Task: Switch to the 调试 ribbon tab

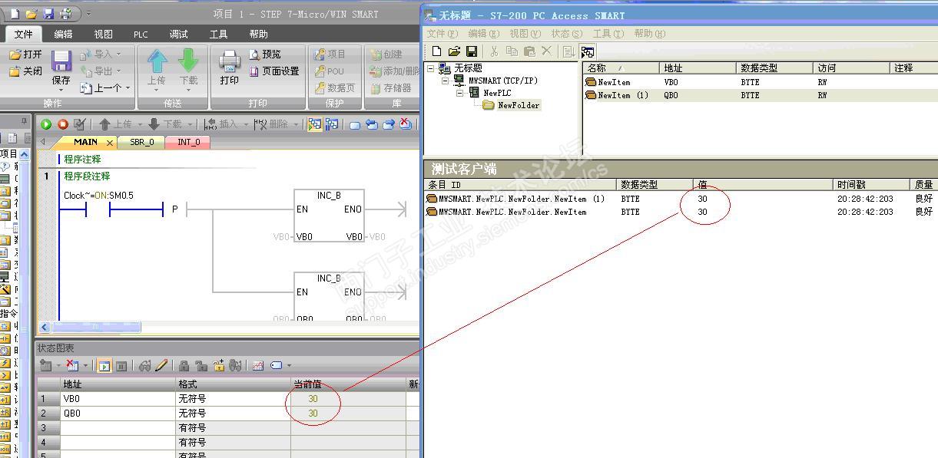Action: [x=178, y=34]
